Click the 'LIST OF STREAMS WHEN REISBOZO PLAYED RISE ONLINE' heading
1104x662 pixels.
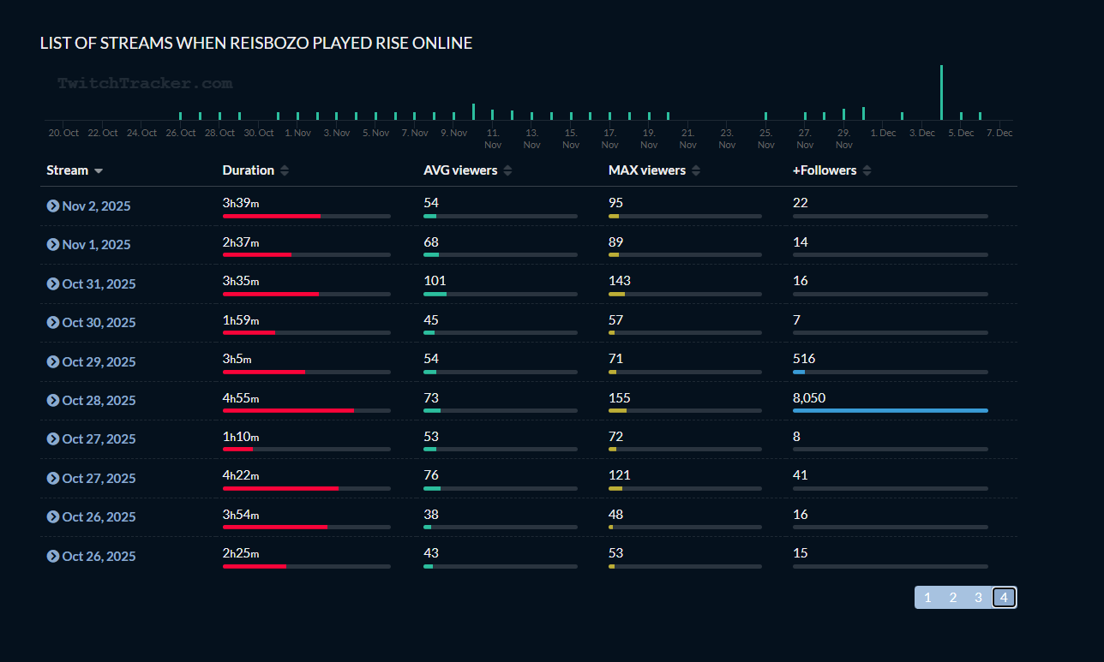[x=256, y=43]
